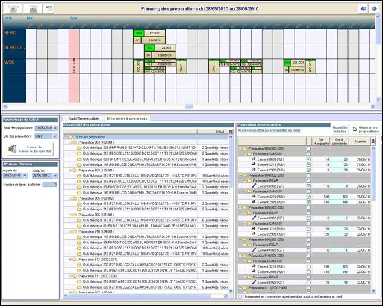Go to previous planning period arrow
The height and width of the screenshot is (306, 383).
pos(363,8)
